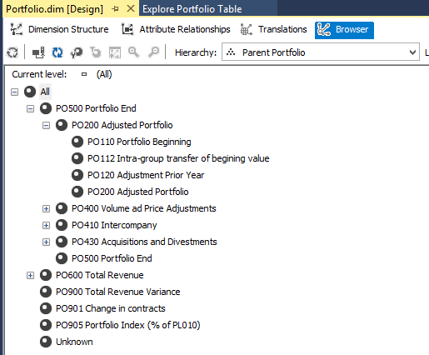Select the All member
Viewport: 429px width, 355px height.
pyautogui.click(x=45, y=92)
